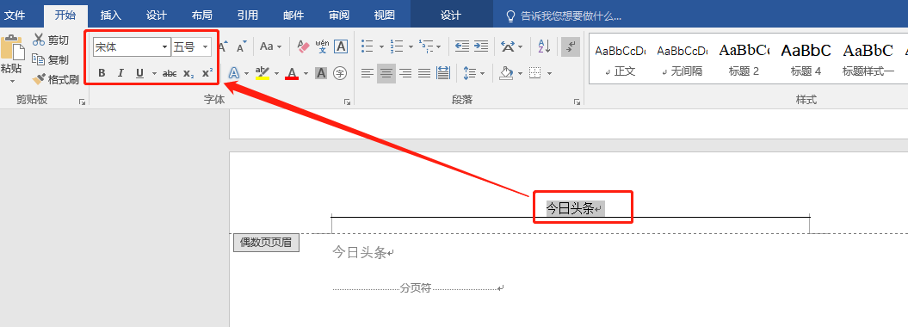Click the Paste (粘贴) clipboard icon
908x327 pixels.
[x=12, y=47]
